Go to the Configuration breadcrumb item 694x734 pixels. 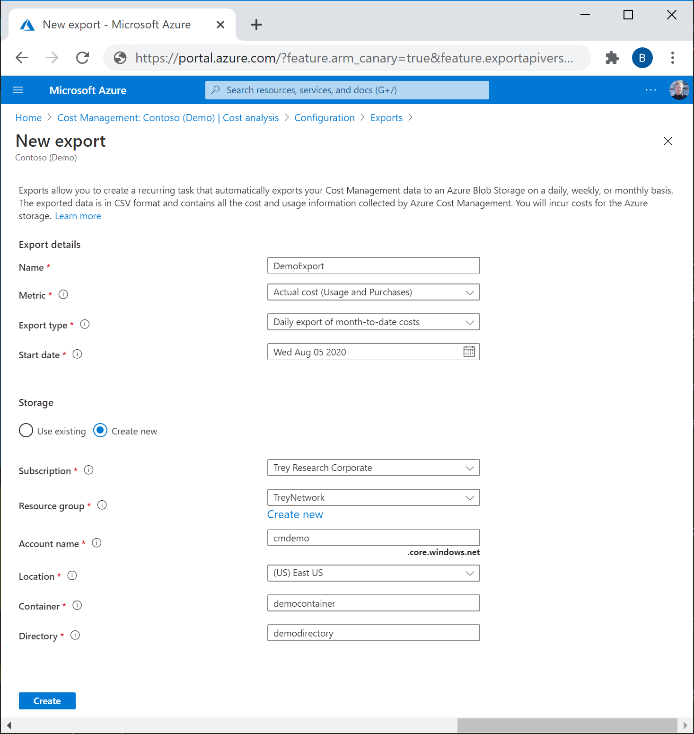[x=324, y=118]
